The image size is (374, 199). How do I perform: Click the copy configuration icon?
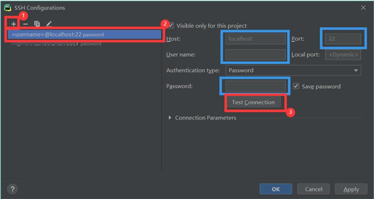37,24
